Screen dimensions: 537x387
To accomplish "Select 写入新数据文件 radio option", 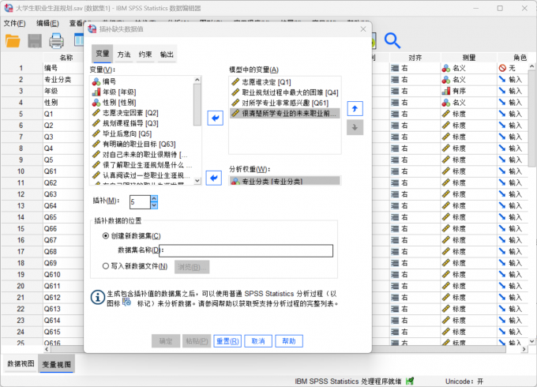I will (x=106, y=266).
